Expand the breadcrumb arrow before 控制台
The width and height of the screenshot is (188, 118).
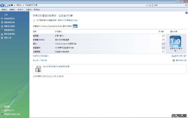coord(15,5)
